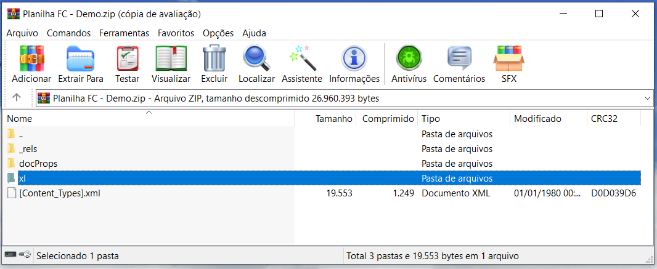Select the [Content_Types].xml file name
This screenshot has width=657, height=269.
[x=60, y=193]
